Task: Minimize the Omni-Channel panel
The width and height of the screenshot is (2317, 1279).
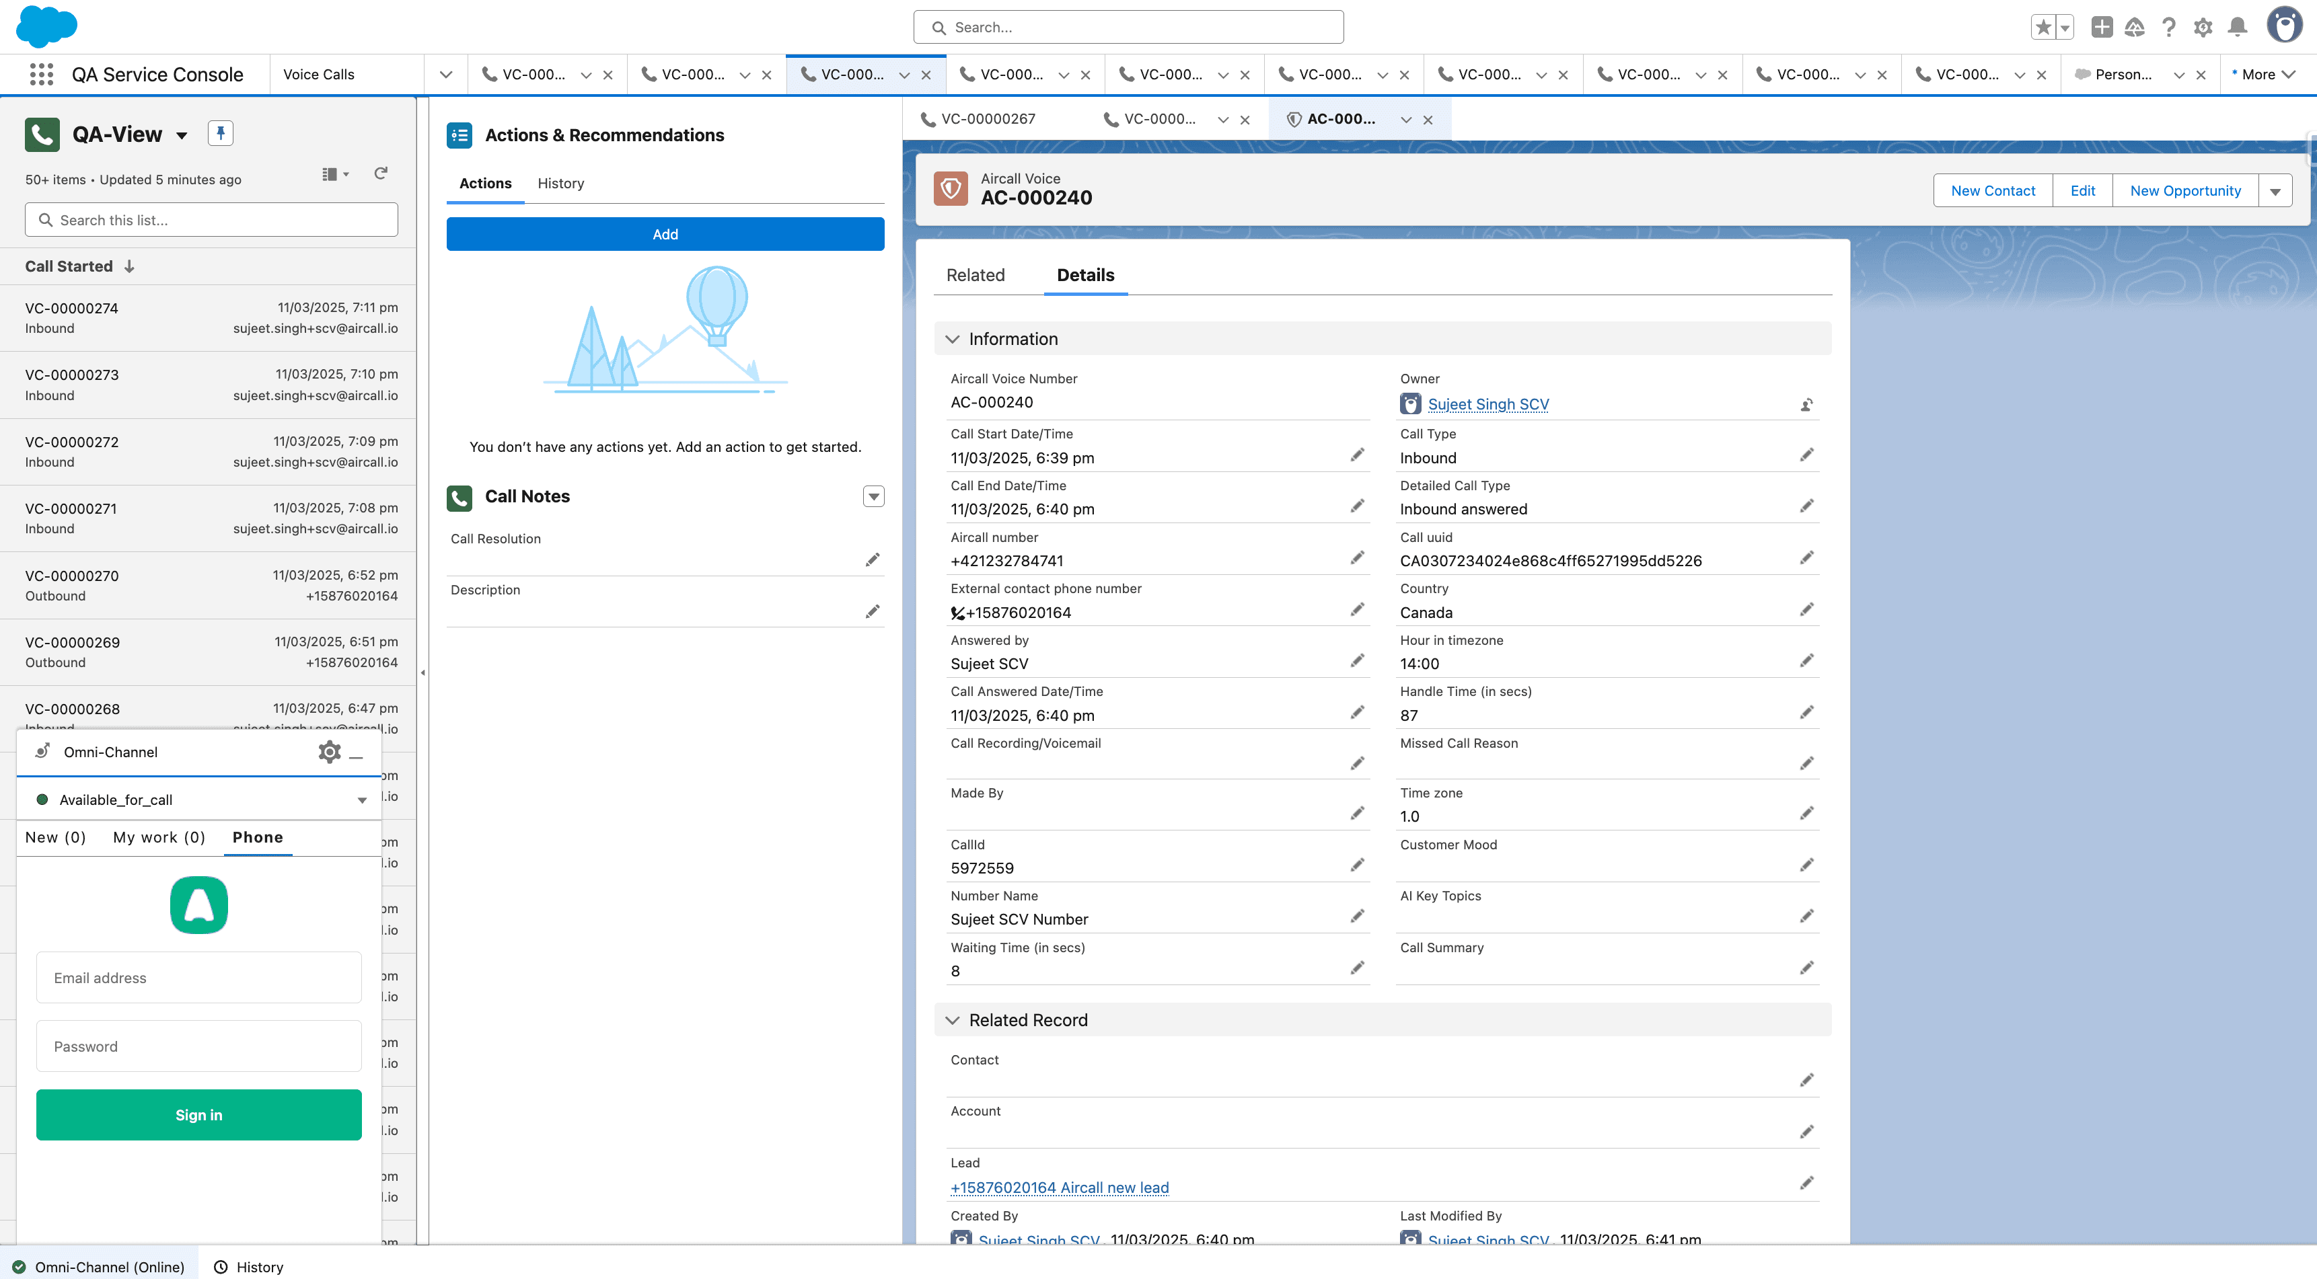Action: point(356,755)
